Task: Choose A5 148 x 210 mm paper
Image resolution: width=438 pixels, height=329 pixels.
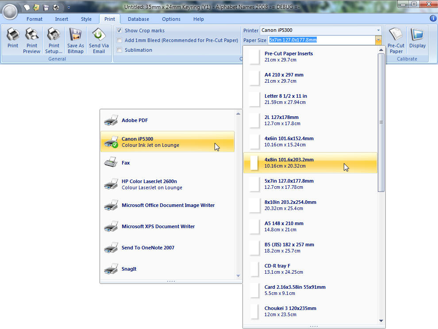Action: coord(310,226)
